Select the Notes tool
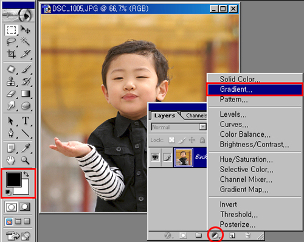This screenshot has width=304, height=242. tap(12, 148)
